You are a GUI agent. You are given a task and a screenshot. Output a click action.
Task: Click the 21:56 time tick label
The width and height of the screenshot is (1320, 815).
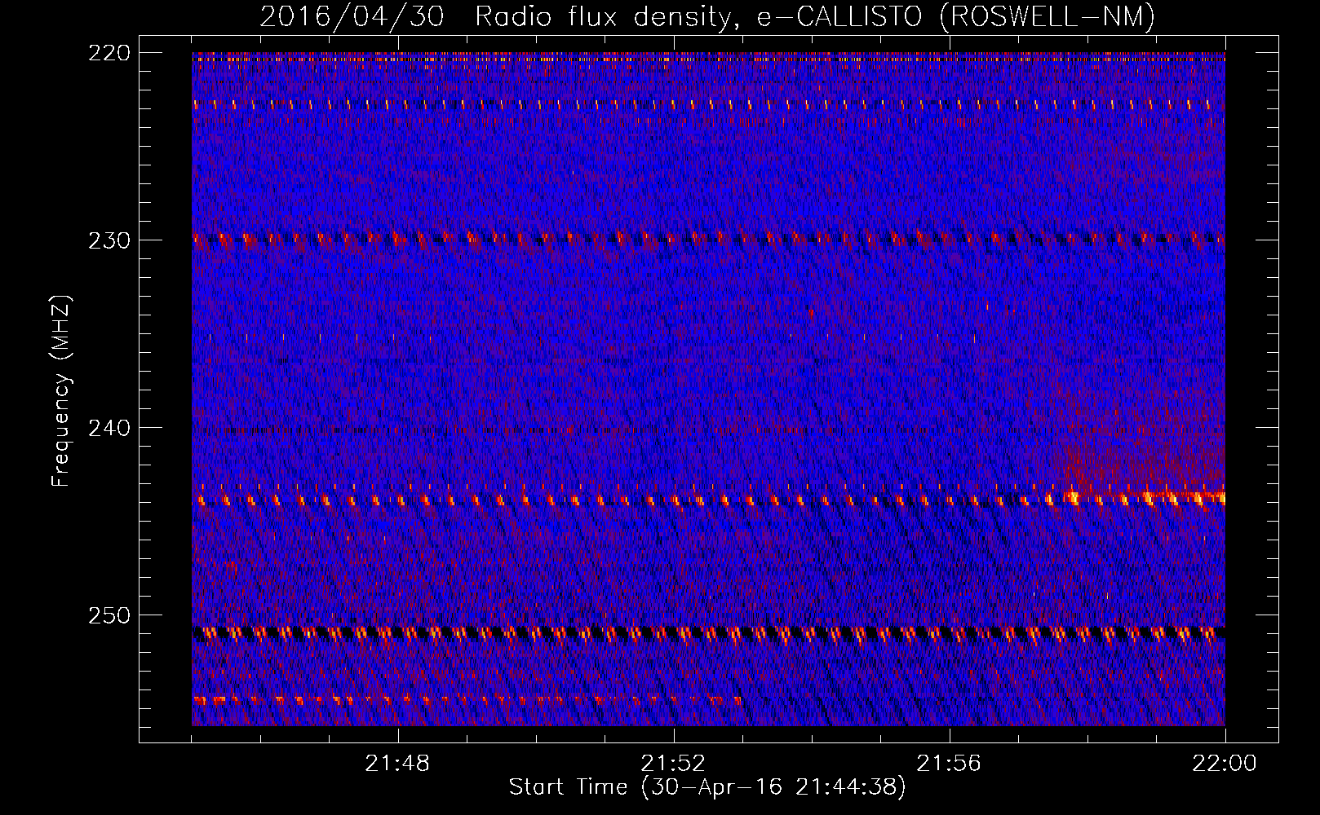[949, 764]
